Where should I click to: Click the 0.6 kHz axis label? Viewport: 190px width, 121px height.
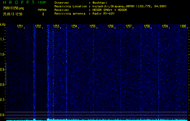pos(2,115)
